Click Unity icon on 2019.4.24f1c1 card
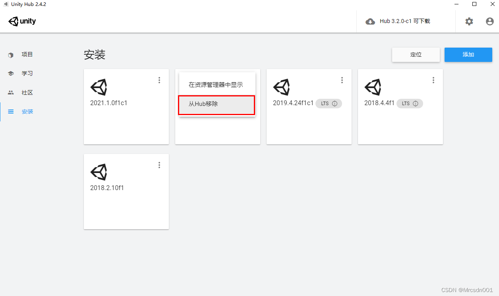This screenshot has height=296, width=499. pos(281,87)
